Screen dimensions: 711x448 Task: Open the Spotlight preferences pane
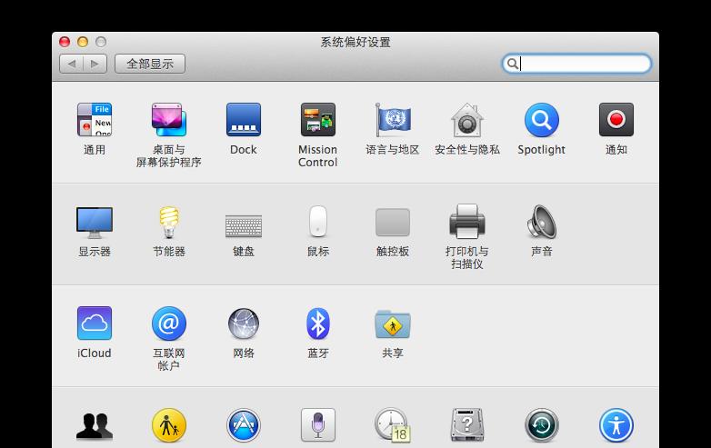pyautogui.click(x=541, y=120)
